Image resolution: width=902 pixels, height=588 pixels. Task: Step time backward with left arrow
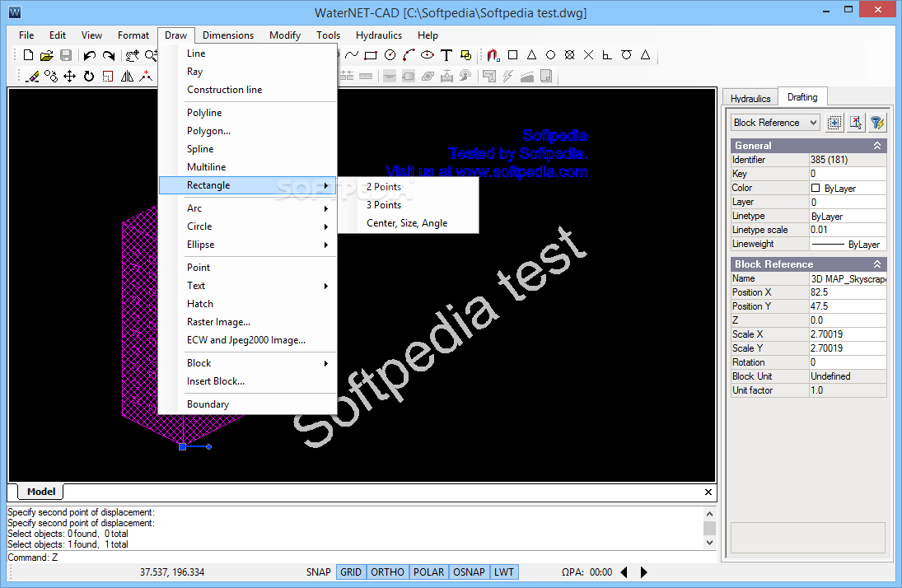click(x=624, y=572)
